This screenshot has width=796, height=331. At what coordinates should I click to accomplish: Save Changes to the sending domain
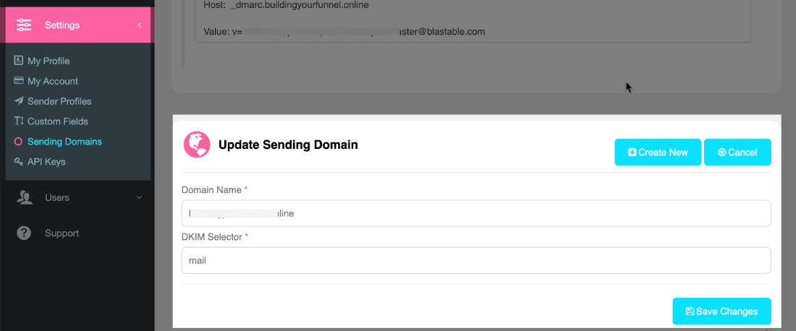[721, 311]
